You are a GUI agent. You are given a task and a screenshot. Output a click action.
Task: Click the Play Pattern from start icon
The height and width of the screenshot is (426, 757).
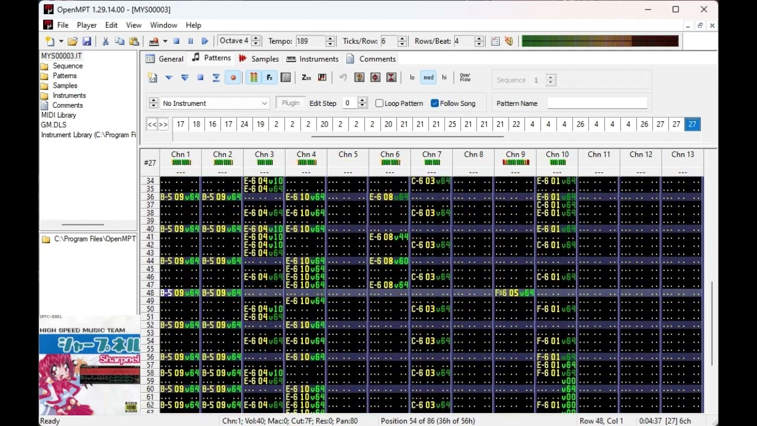(169, 78)
